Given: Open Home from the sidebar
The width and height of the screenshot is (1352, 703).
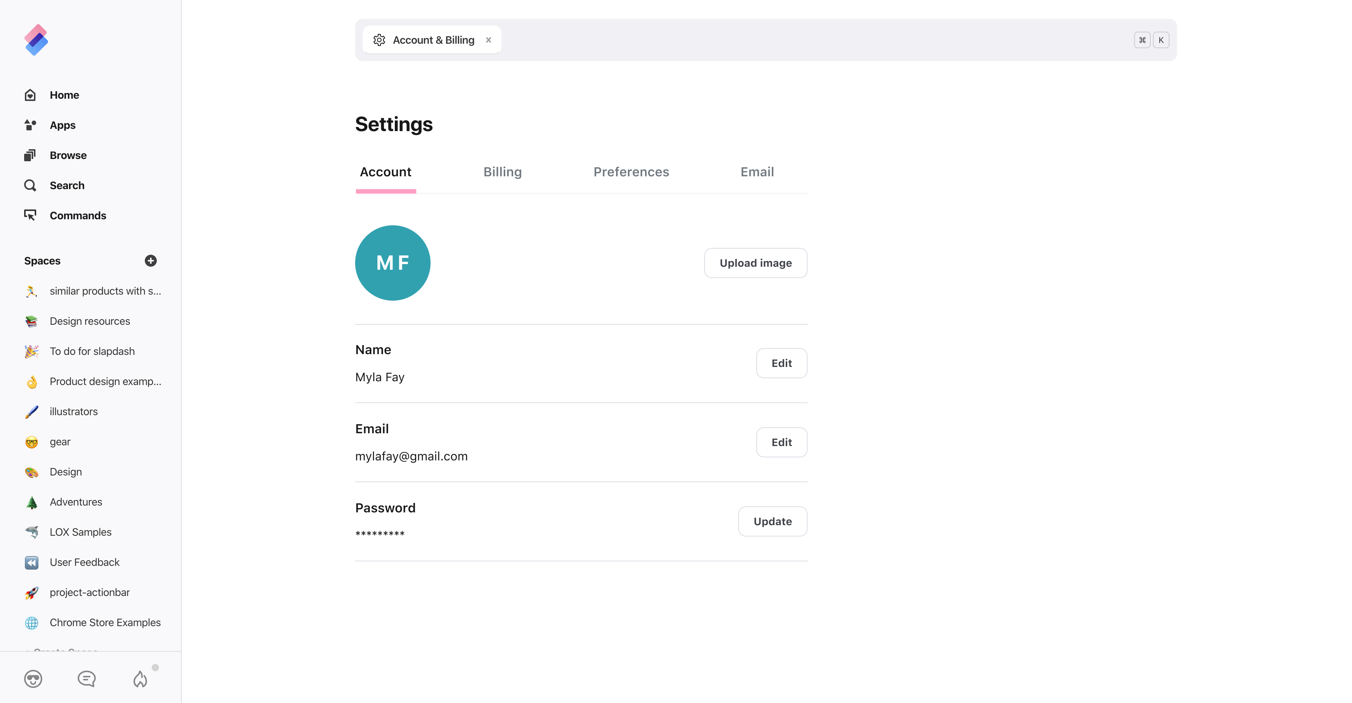Looking at the screenshot, I should pyautogui.click(x=64, y=95).
